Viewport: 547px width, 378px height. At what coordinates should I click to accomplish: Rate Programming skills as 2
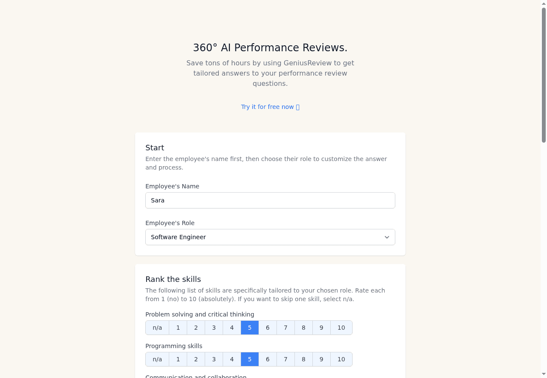click(196, 359)
